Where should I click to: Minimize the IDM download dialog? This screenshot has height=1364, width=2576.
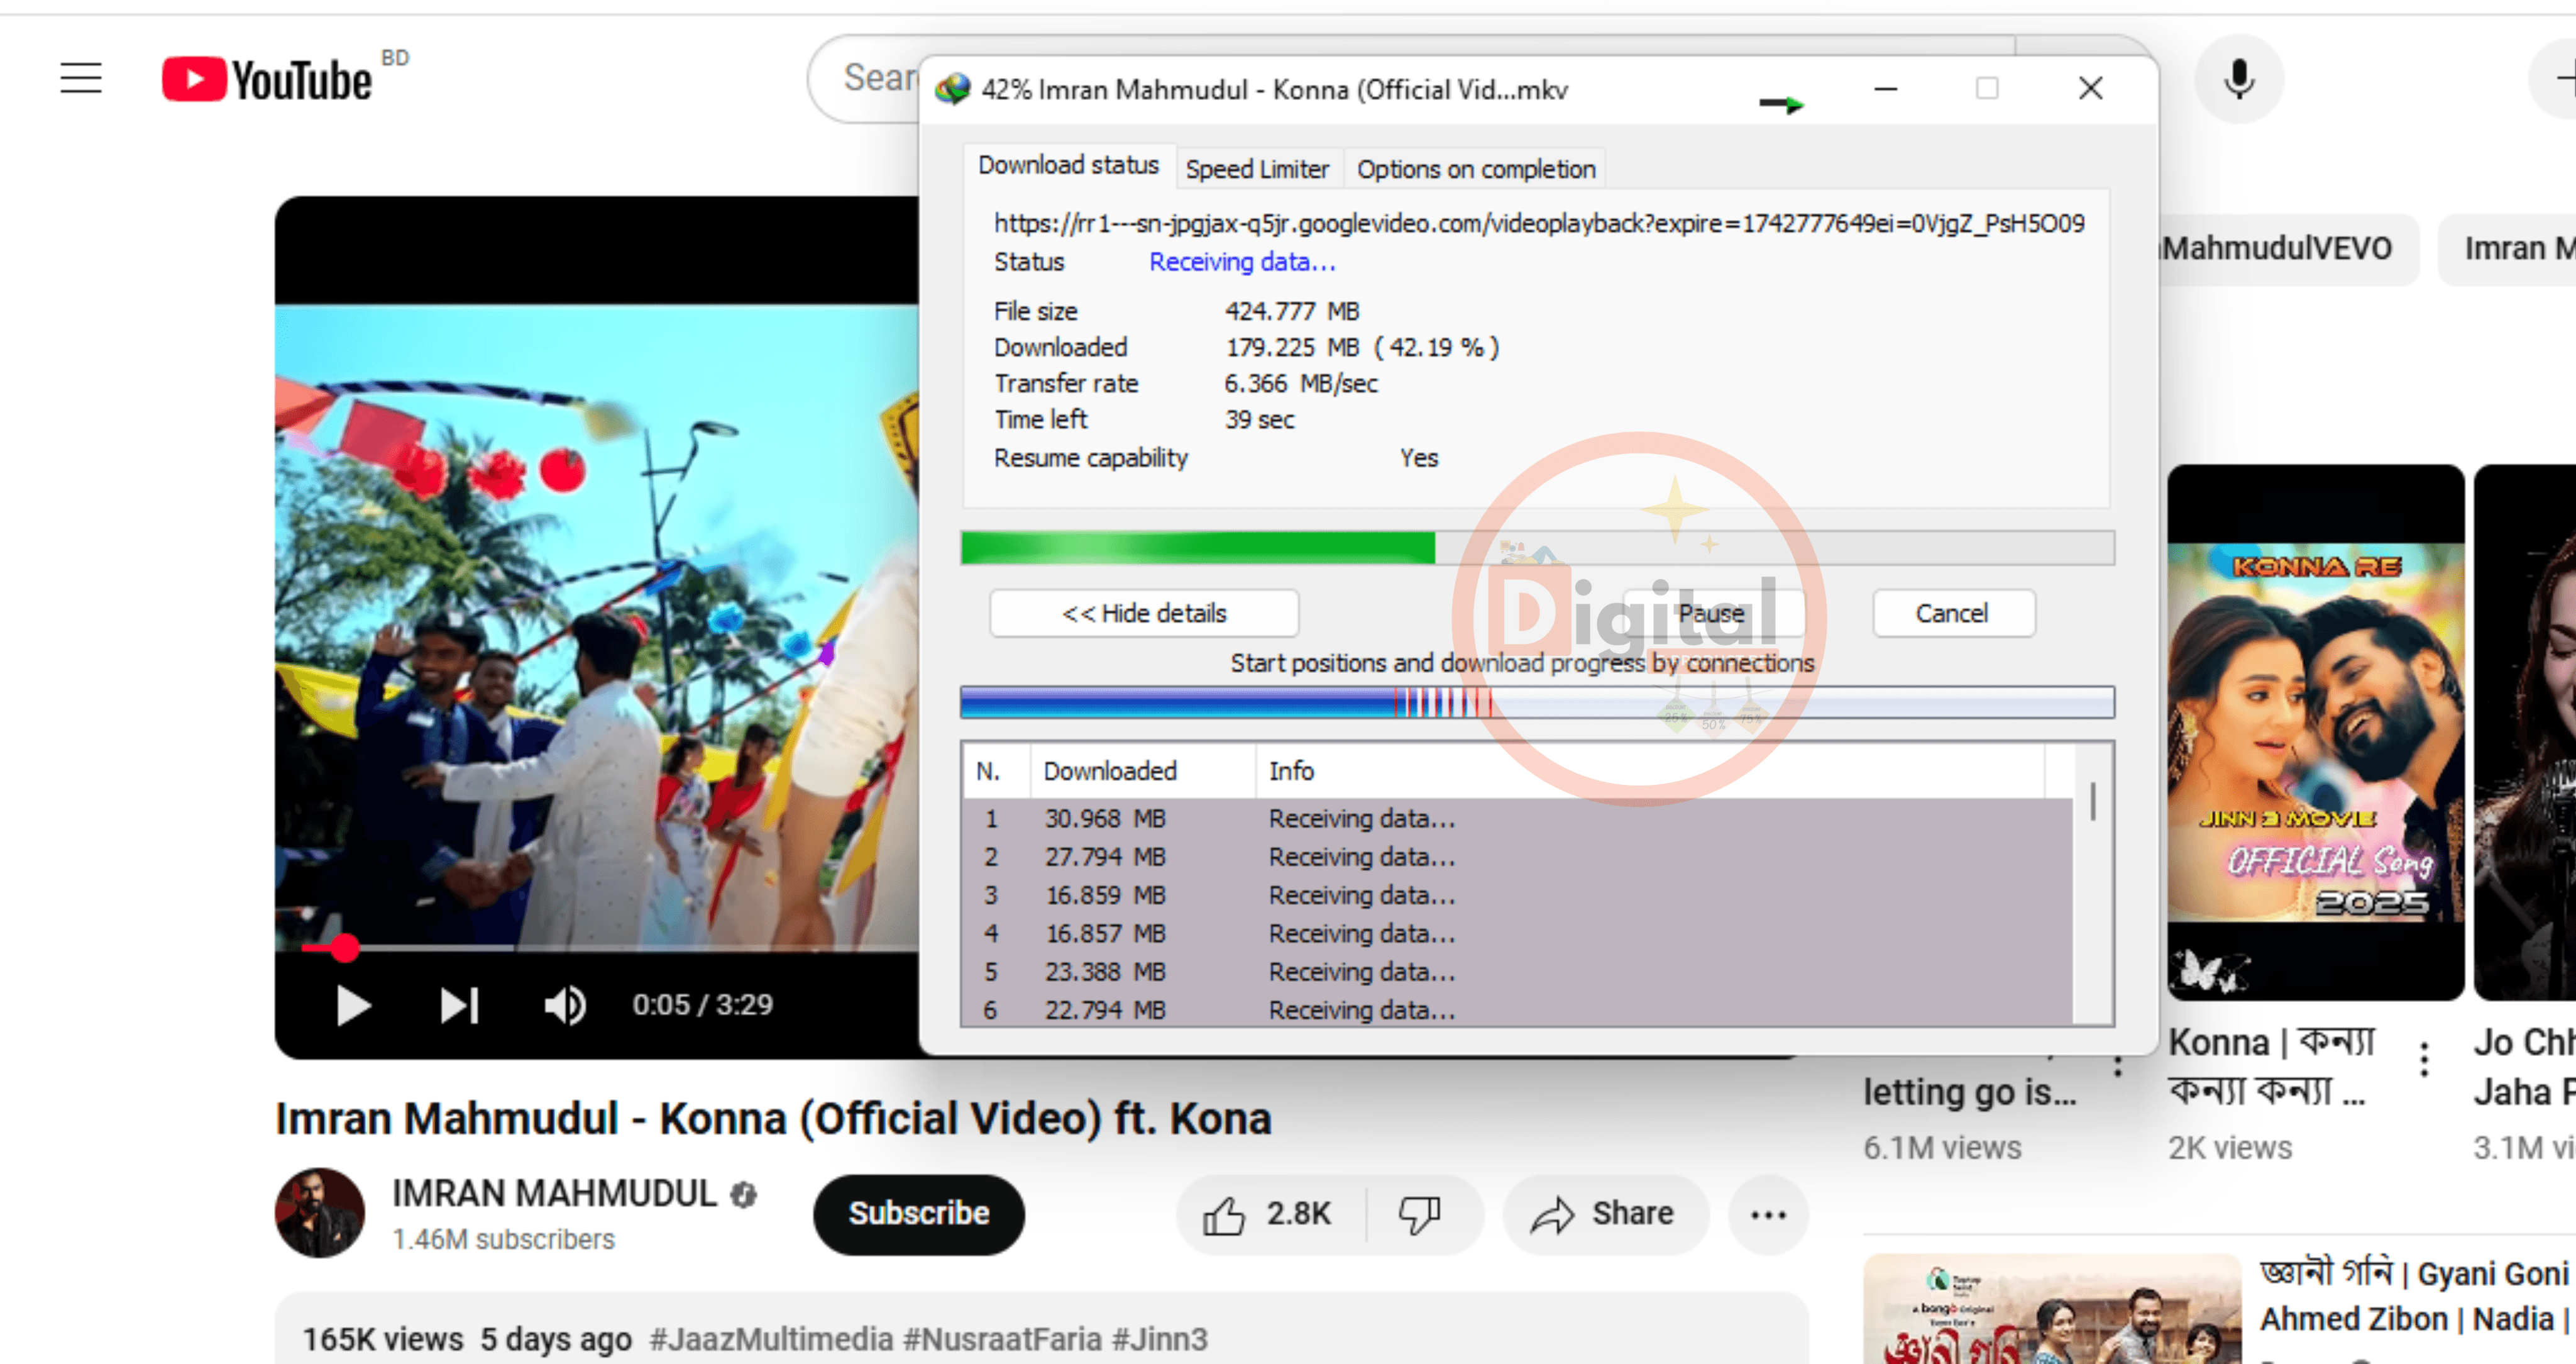(x=1885, y=89)
